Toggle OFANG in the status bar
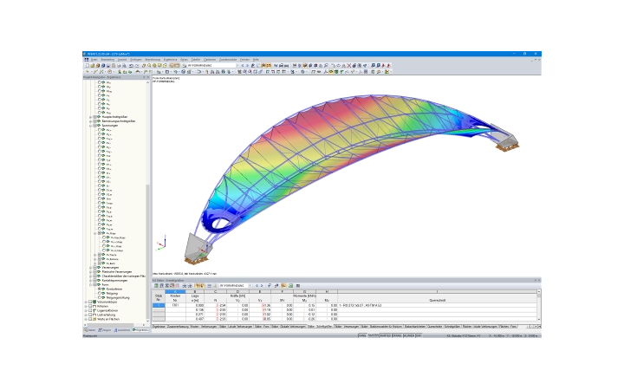Screen dimensions: 624x390 (397, 335)
